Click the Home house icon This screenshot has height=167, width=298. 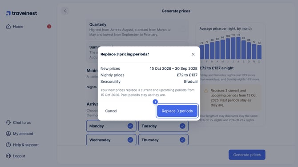coord(8,27)
